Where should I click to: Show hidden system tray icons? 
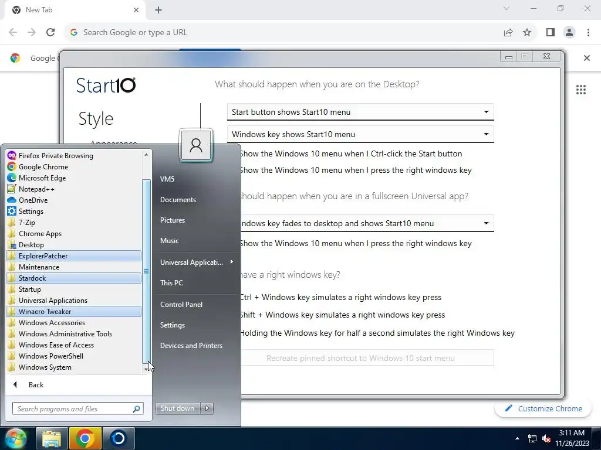tap(517, 438)
